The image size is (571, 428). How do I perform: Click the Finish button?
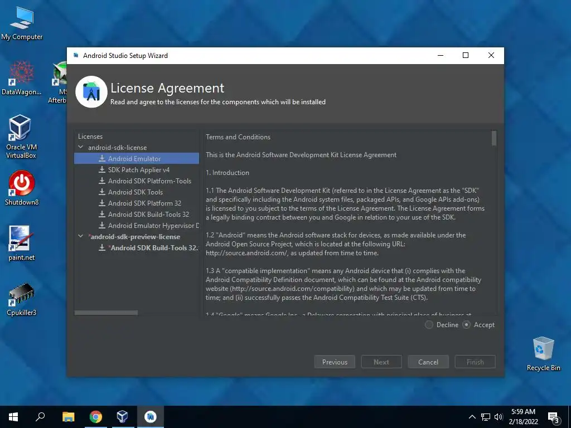[x=475, y=362]
